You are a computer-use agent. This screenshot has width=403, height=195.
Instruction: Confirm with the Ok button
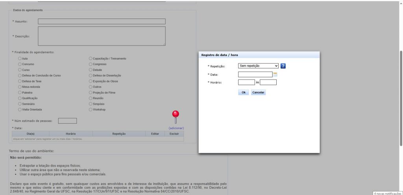[243, 92]
